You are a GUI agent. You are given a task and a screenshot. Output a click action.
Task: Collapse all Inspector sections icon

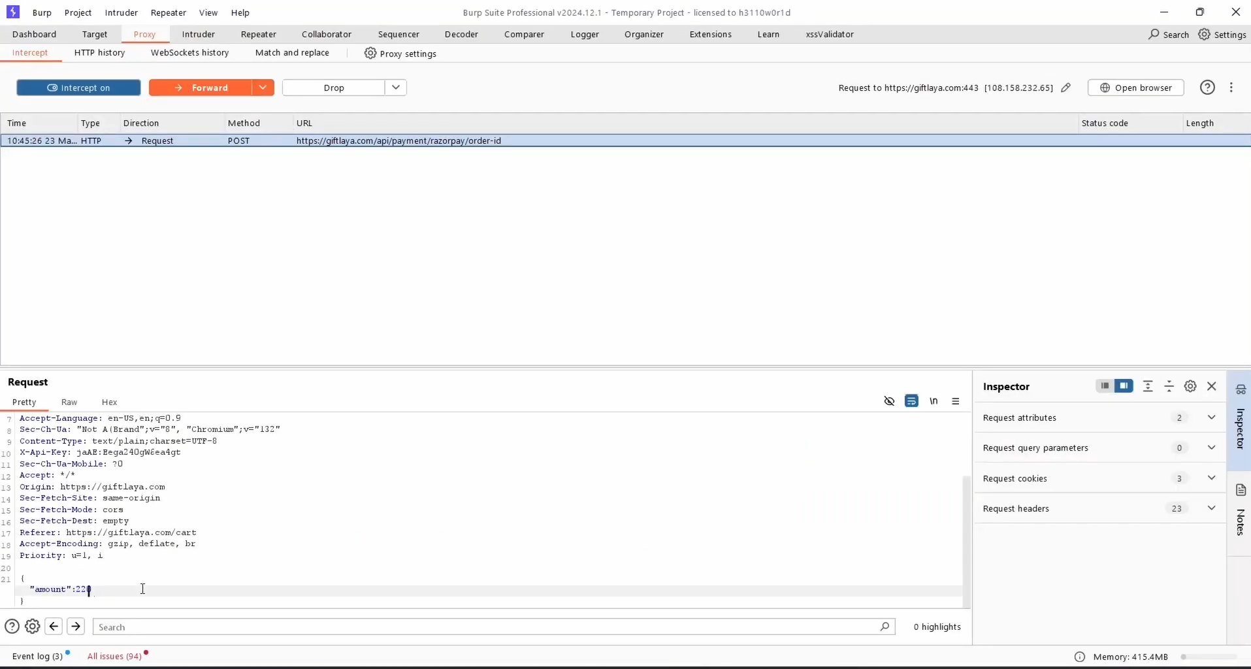[x=1169, y=386]
